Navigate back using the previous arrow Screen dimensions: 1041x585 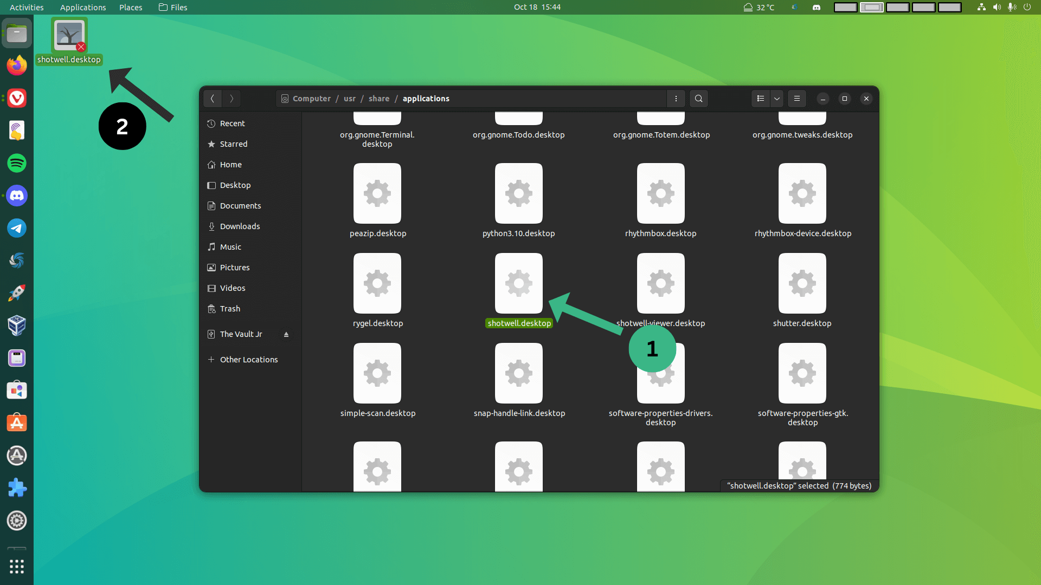tap(212, 99)
